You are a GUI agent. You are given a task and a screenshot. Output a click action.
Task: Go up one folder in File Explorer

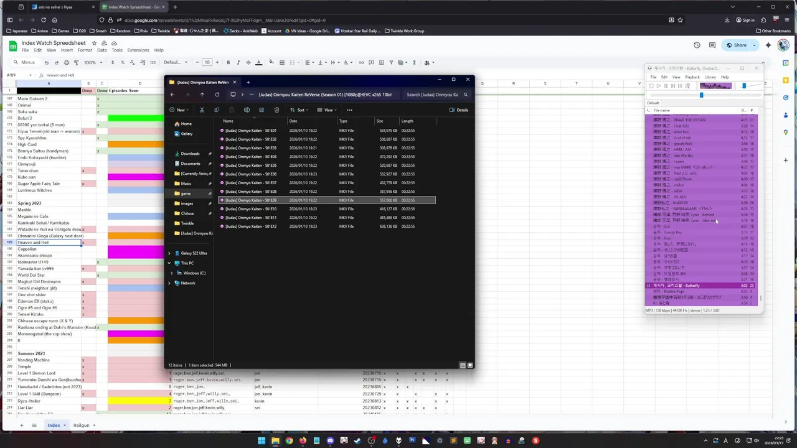202,95
